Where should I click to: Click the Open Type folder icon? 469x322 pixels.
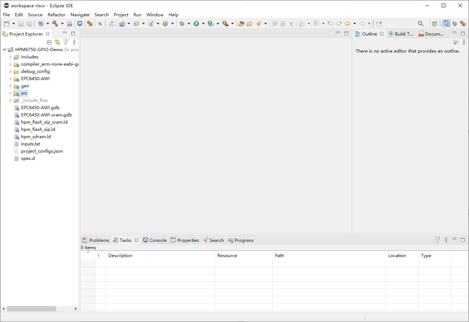pyautogui.click(x=241, y=23)
